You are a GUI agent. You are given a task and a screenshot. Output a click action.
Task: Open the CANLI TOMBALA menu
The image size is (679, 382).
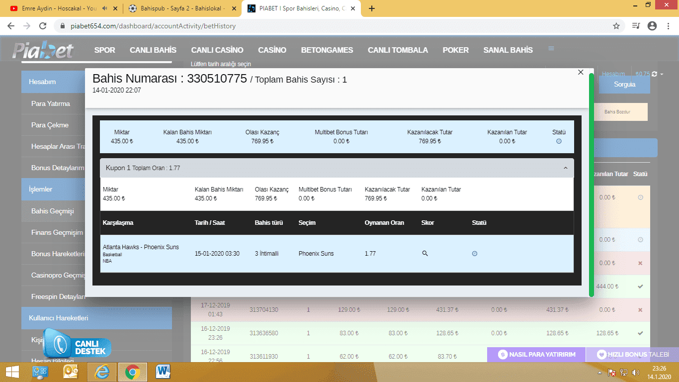(398, 50)
